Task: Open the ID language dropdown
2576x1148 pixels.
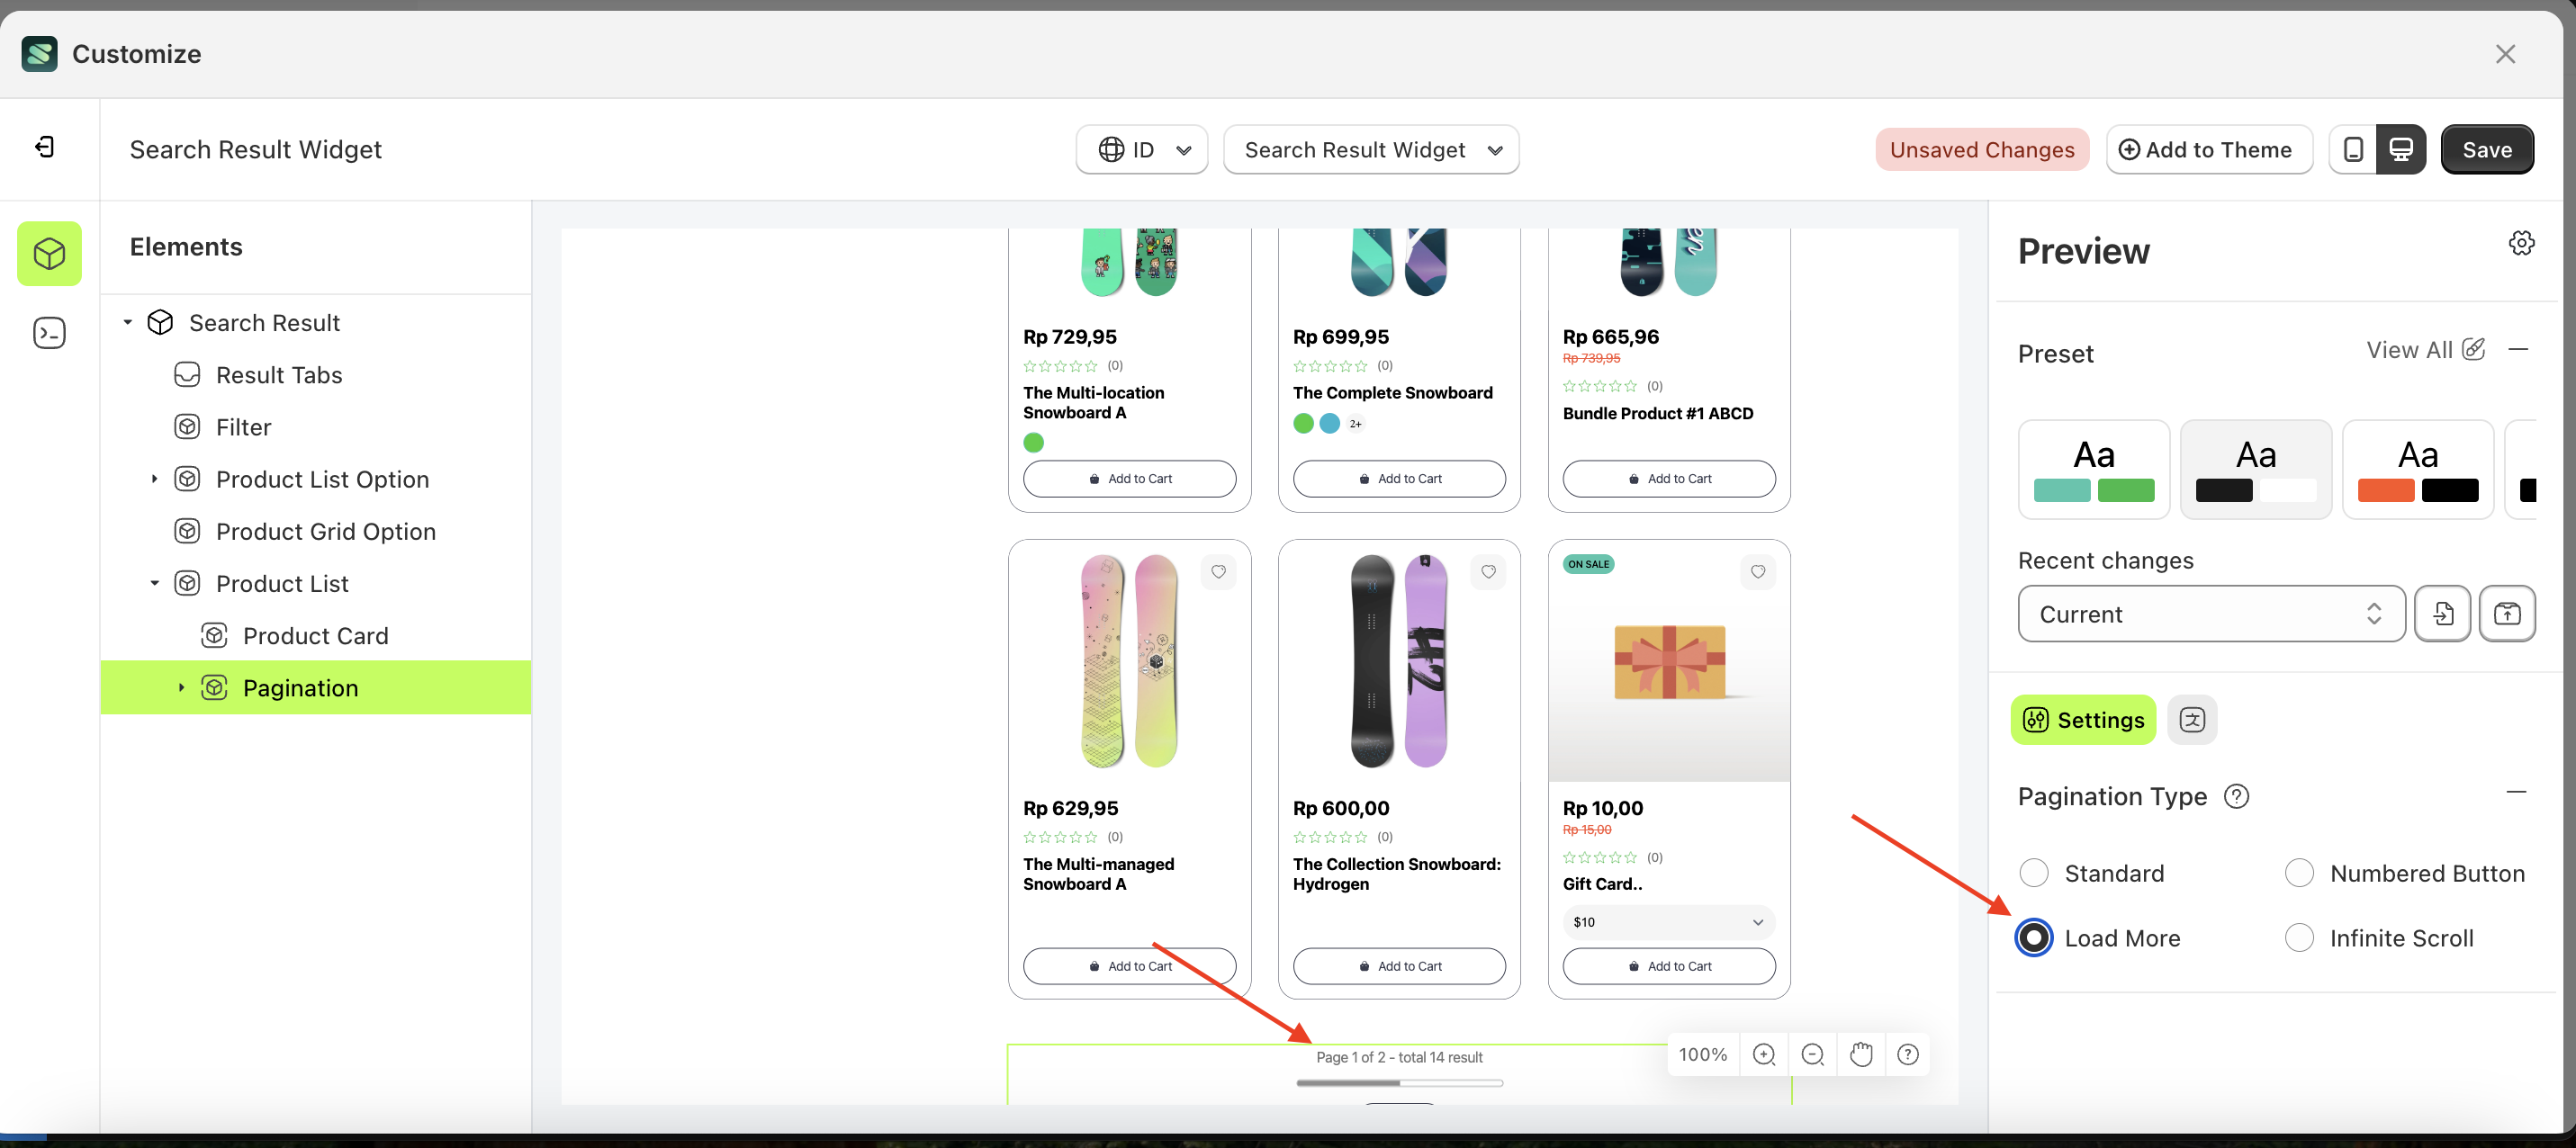Action: click(1142, 150)
